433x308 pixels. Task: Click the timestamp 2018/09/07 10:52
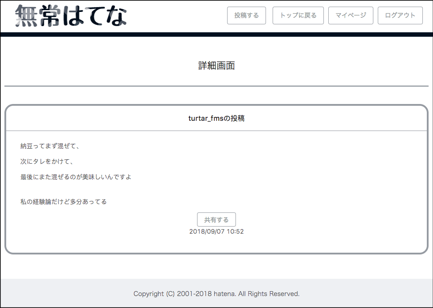coord(216,231)
